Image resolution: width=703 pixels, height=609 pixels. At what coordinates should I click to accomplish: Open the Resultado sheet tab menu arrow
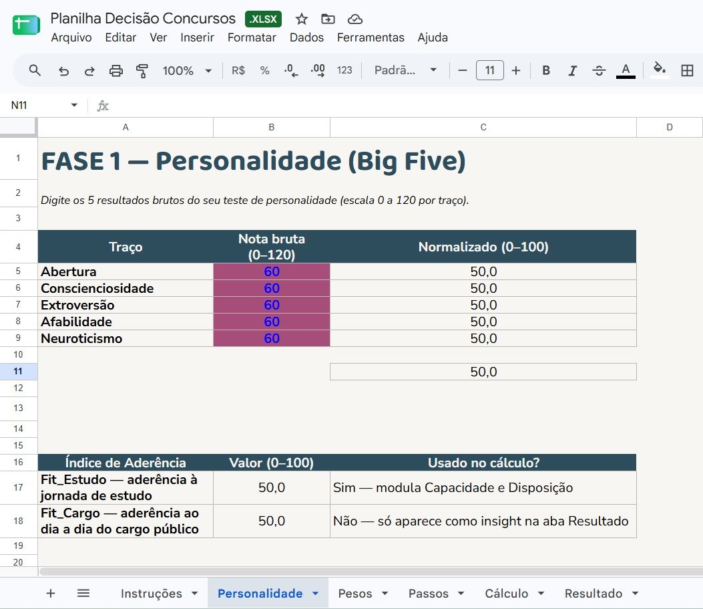[x=635, y=594]
